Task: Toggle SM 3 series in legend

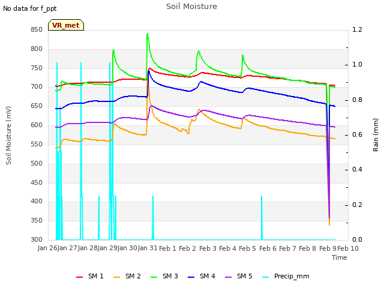Action: [x=164, y=277]
